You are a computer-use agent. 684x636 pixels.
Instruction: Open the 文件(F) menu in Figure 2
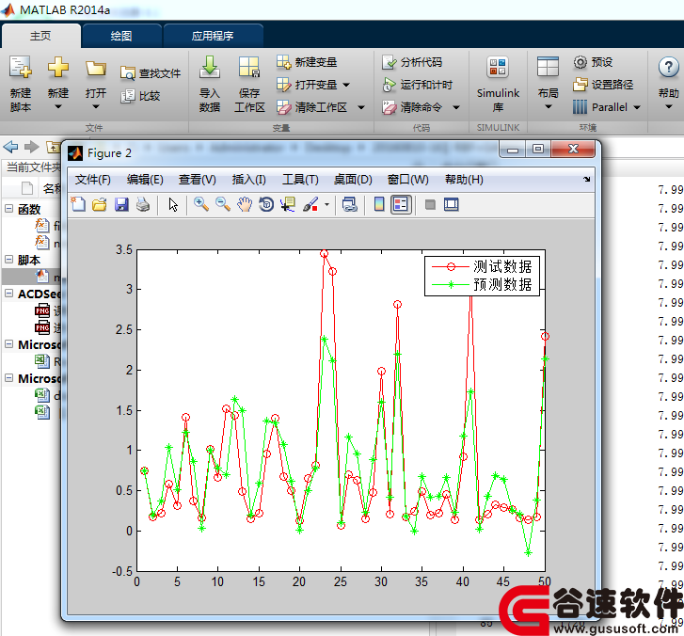coord(93,180)
